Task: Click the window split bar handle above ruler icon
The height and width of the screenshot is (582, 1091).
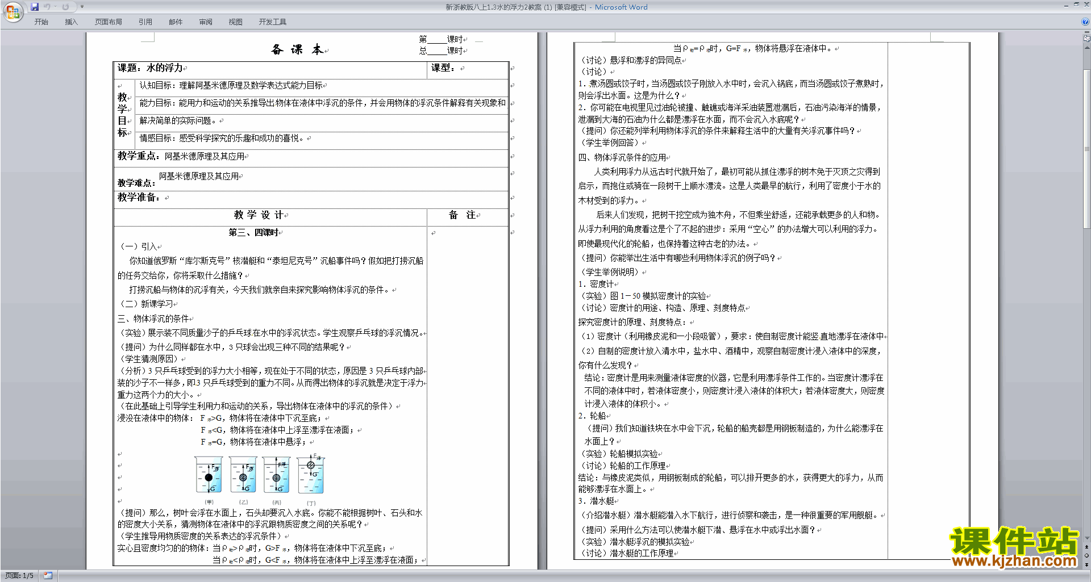Action: point(1087,32)
